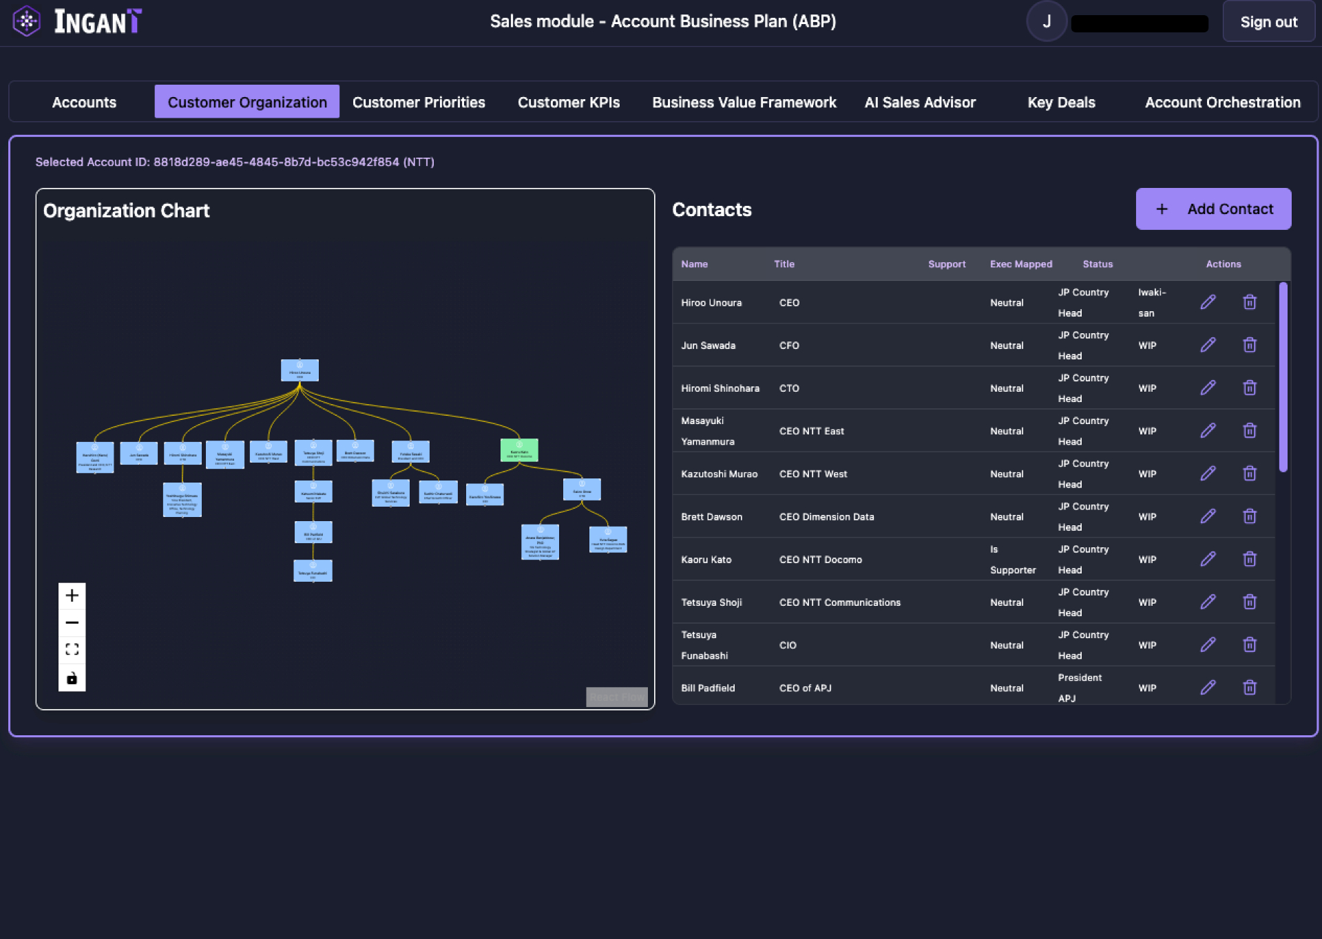Toggle the chart interactivity lock
Screen dimensions: 1322x939
(72, 678)
